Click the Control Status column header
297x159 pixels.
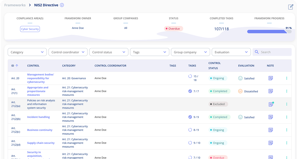[215, 66]
